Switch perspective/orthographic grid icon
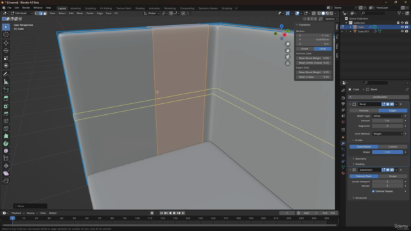Screen dimensions: 411x231 pos(288,64)
